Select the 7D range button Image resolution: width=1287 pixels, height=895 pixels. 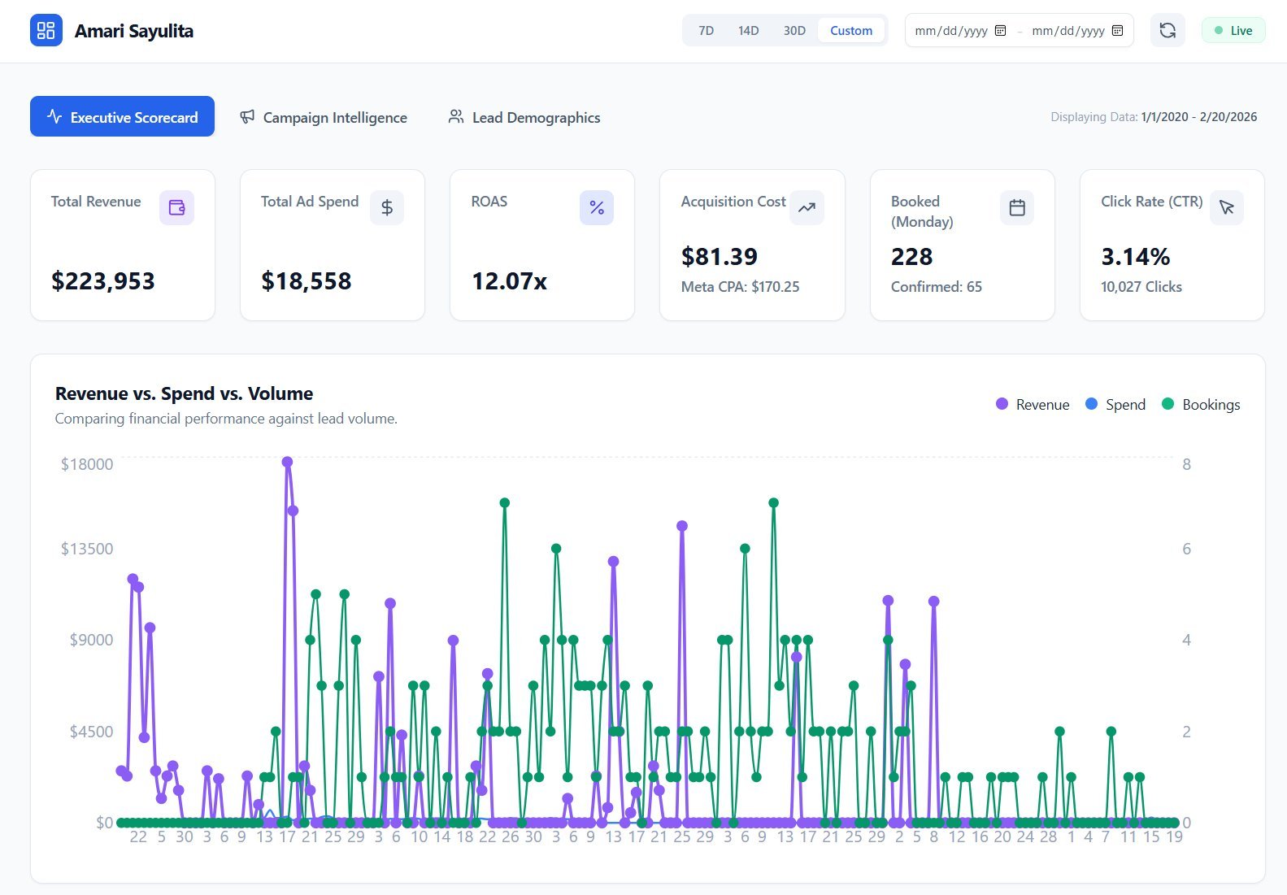click(x=706, y=31)
